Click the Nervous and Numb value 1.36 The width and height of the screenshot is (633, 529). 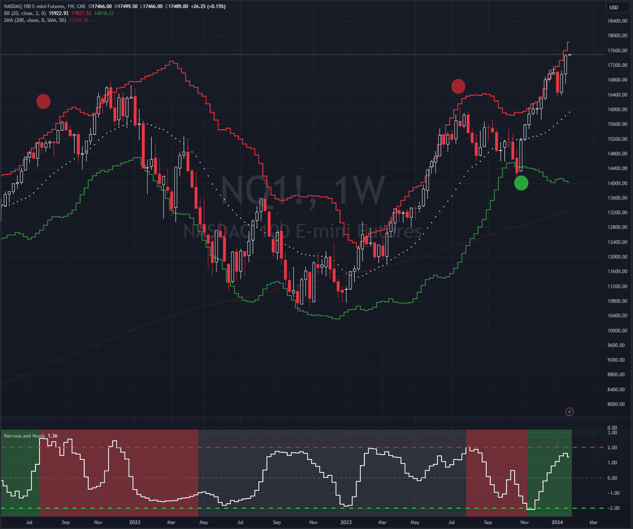52,436
